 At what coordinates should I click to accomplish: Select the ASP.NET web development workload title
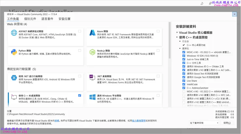point(31,31)
